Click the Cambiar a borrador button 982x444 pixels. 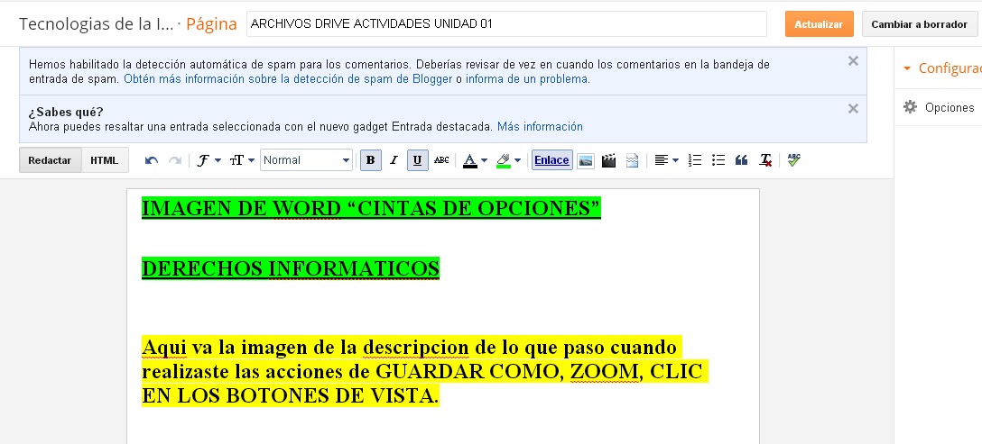[920, 24]
